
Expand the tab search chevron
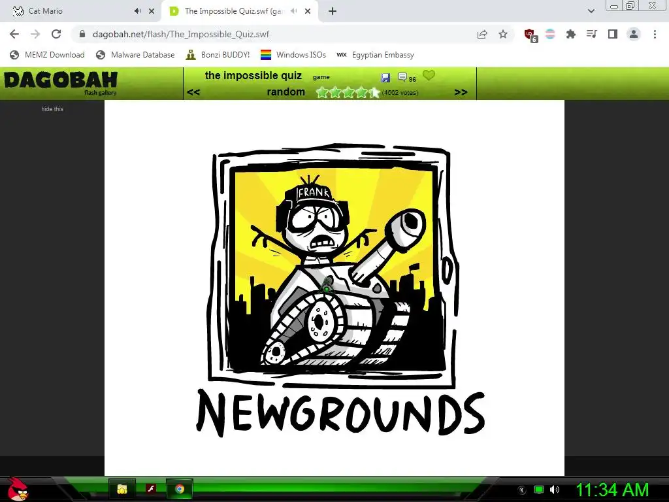click(591, 11)
